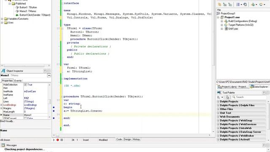
Task: Click the Tool Palette Search field
Action: tap(249, 97)
